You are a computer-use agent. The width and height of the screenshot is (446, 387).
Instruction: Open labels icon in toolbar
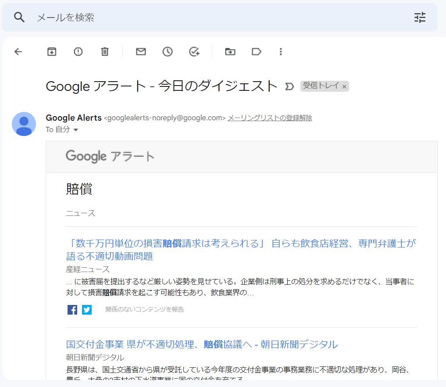click(257, 51)
